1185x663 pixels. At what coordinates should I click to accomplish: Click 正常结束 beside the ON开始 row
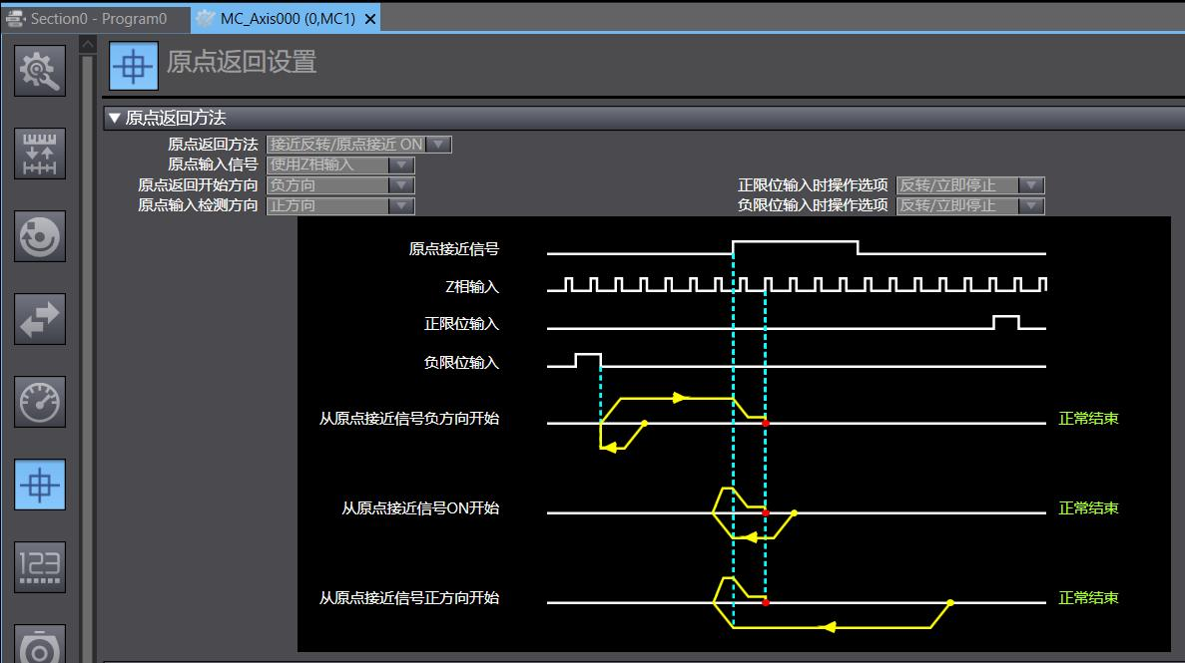[1088, 508]
